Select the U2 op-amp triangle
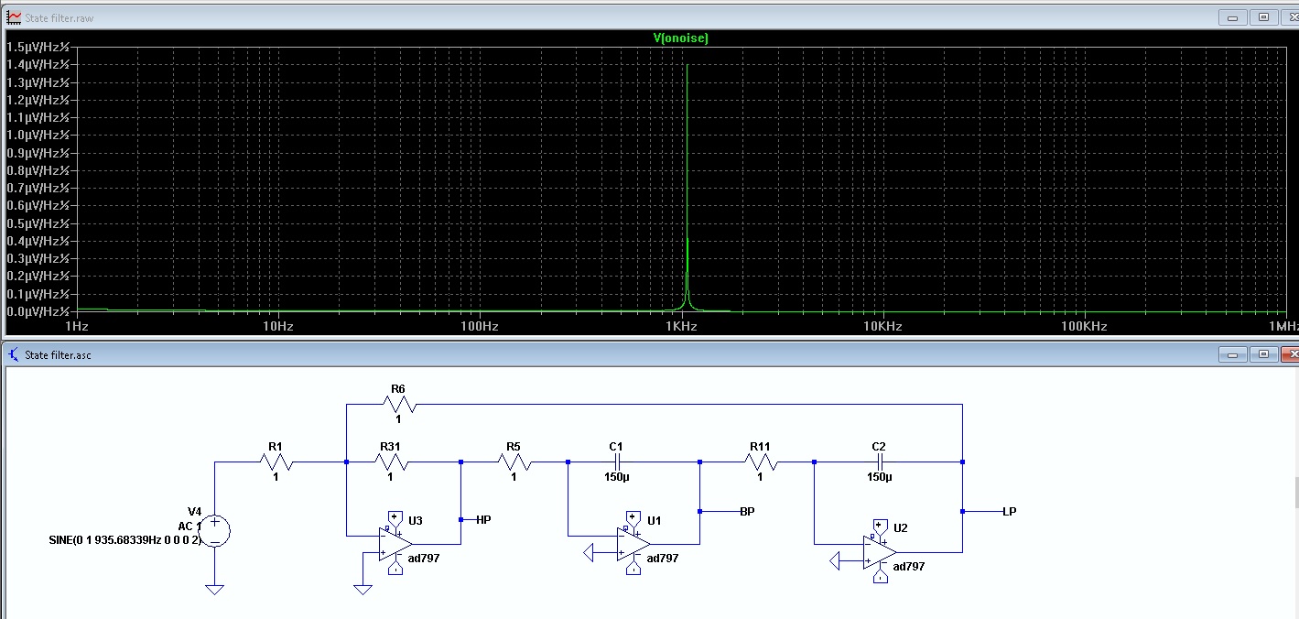The width and height of the screenshot is (1299, 619). pyautogui.click(x=880, y=550)
